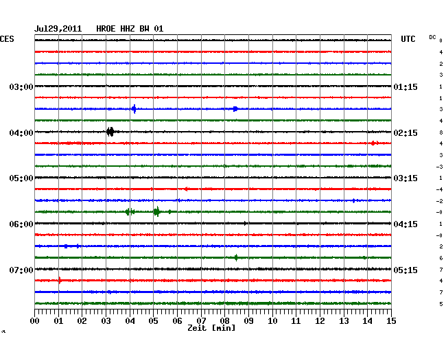Screen dimensions: 446x339
Task: Click the large black burst on the 04:00 trace
Action: coord(110,132)
